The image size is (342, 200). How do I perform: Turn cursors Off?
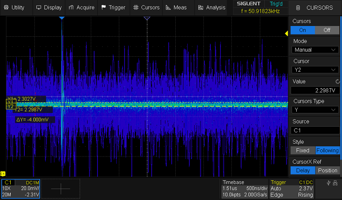[327, 30]
